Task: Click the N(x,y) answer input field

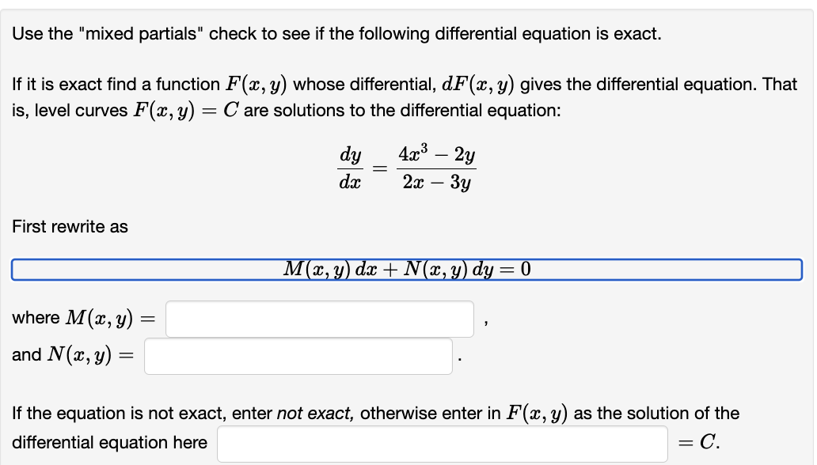Action: click(x=298, y=356)
